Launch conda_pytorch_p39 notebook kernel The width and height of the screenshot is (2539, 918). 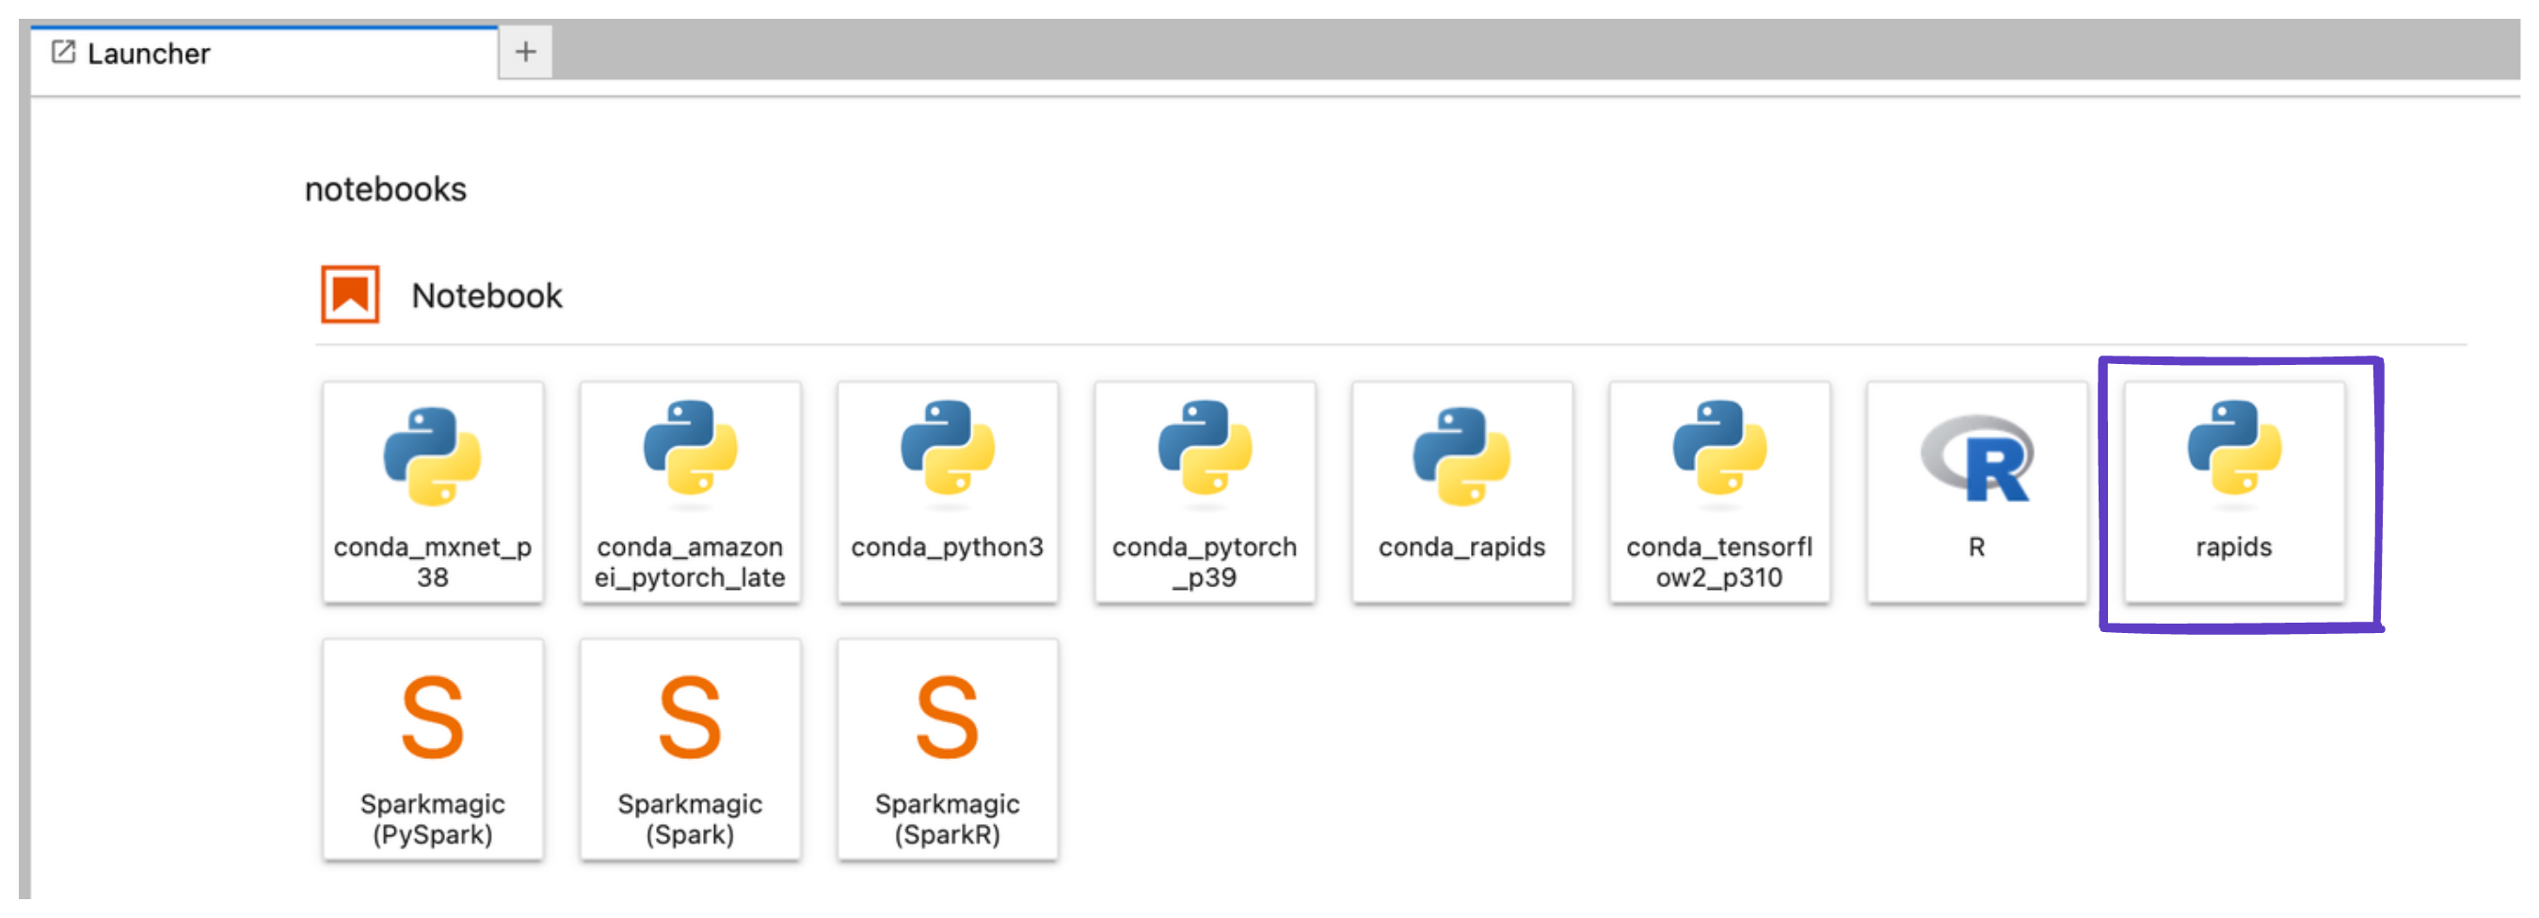(1205, 493)
